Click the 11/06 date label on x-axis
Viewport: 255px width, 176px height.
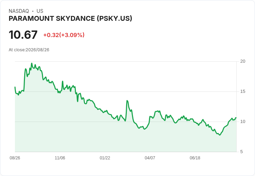(60, 158)
